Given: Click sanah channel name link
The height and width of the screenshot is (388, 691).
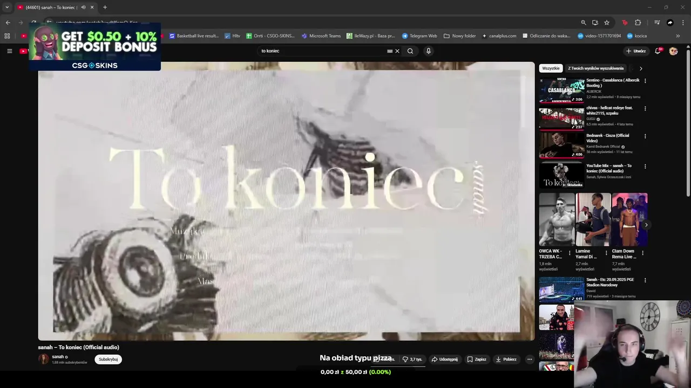Looking at the screenshot, I should [58, 357].
